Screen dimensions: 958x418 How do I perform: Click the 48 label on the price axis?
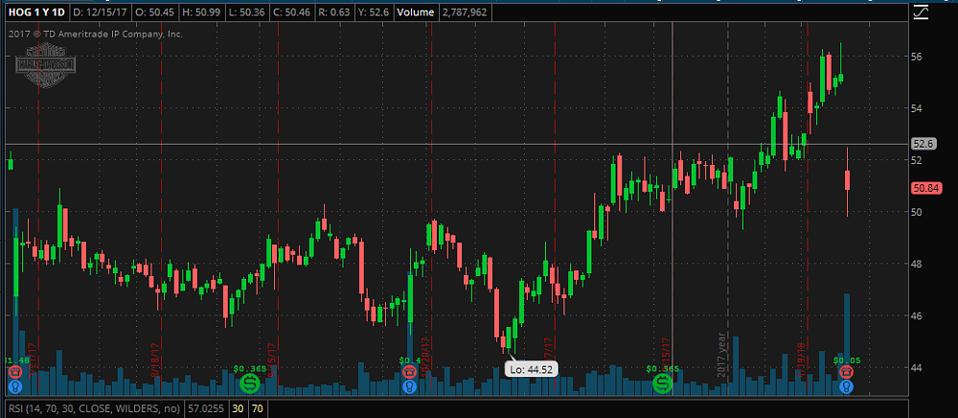point(919,264)
